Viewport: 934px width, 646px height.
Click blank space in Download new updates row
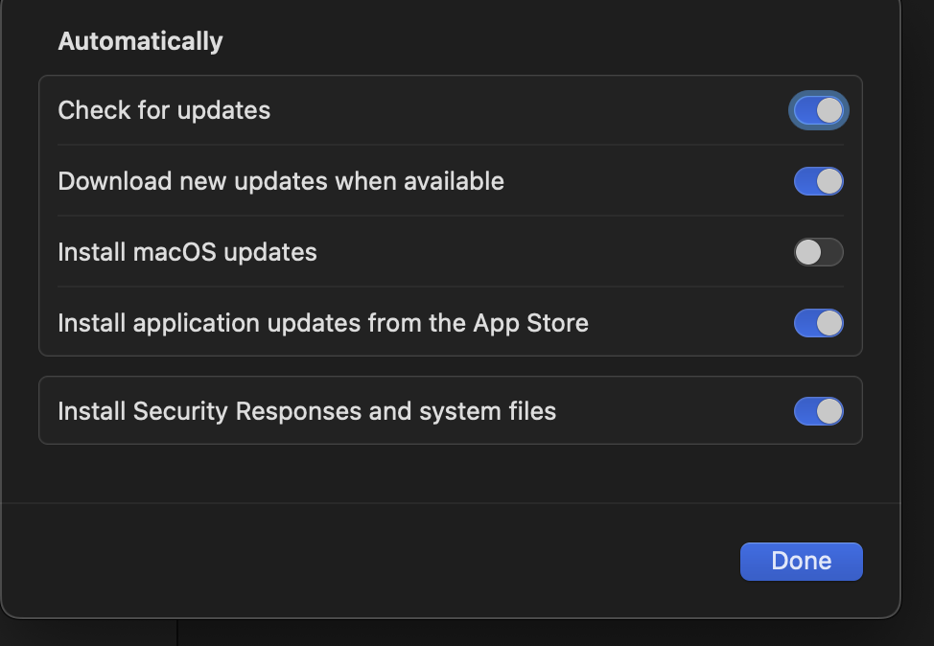(652, 181)
